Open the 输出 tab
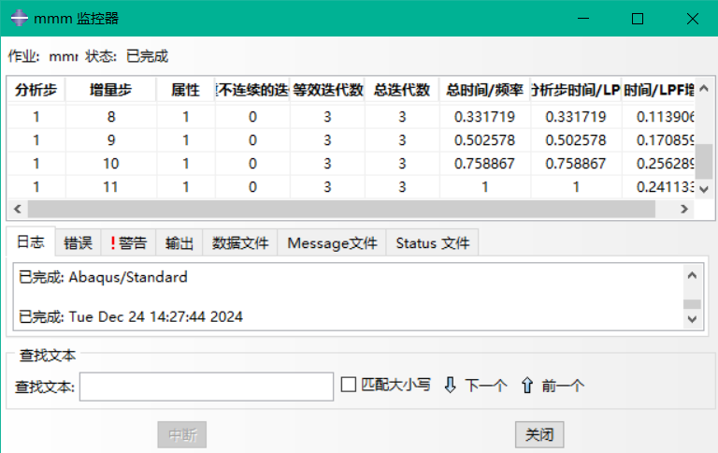This screenshot has width=718, height=453. [x=179, y=243]
